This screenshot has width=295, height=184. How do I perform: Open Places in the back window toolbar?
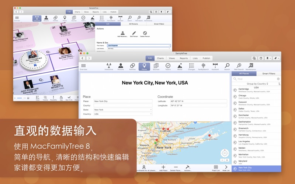[65, 18]
